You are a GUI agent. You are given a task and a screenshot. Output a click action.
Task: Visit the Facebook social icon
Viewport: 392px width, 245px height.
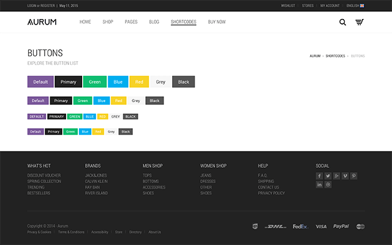tap(319, 176)
